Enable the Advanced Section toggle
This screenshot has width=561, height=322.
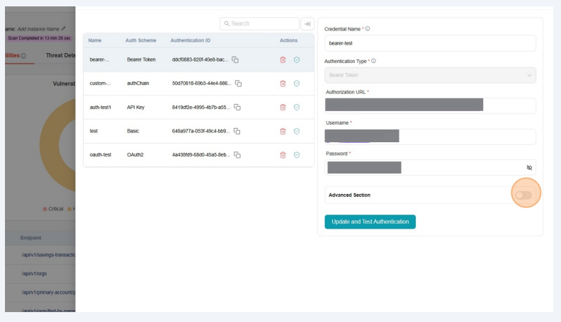coord(523,195)
